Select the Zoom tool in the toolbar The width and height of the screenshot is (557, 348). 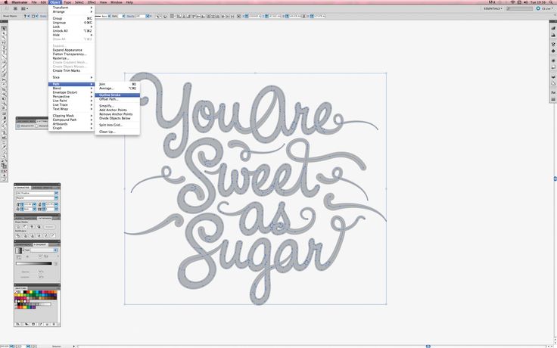pyautogui.click(x=4, y=157)
